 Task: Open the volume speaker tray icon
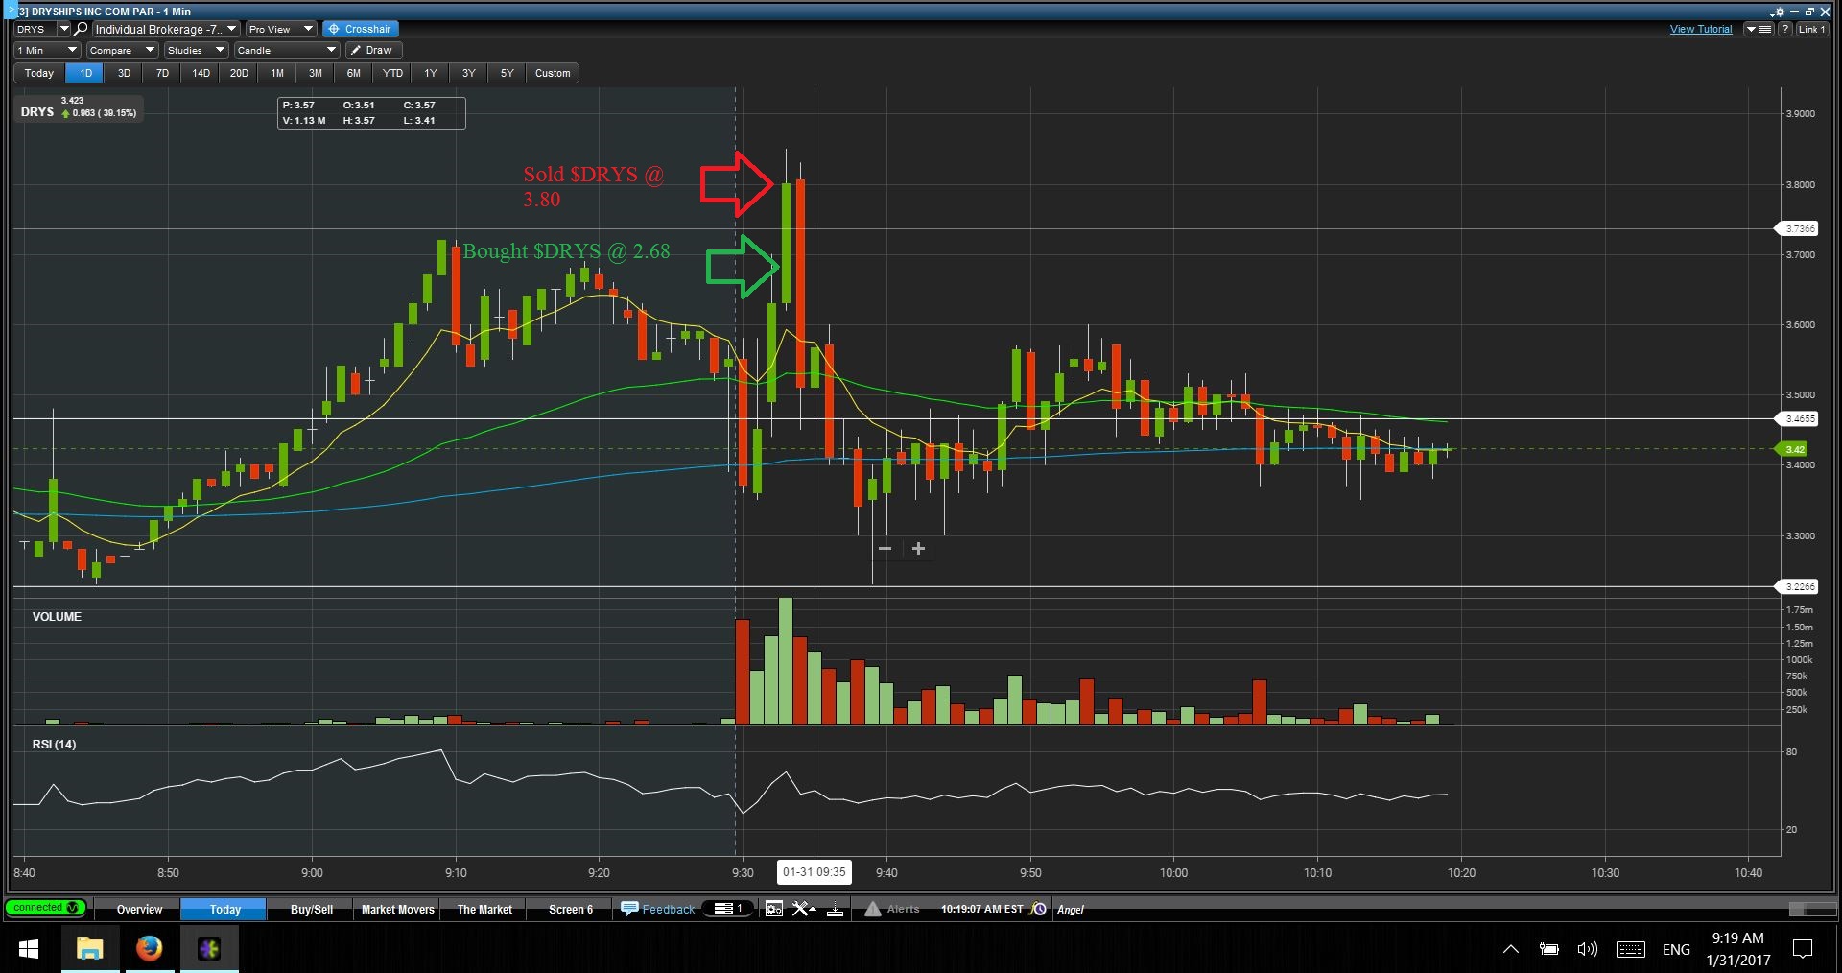1588,949
